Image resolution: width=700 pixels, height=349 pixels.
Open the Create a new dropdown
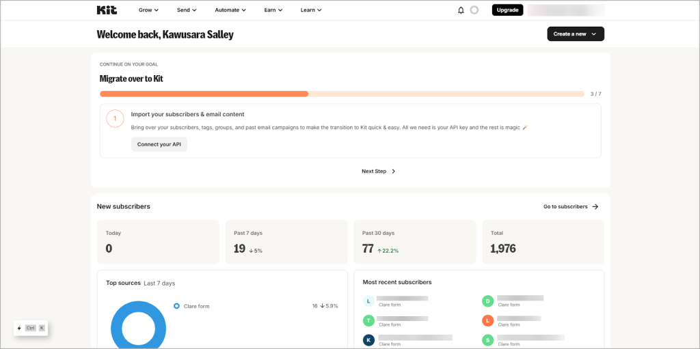[x=575, y=34]
